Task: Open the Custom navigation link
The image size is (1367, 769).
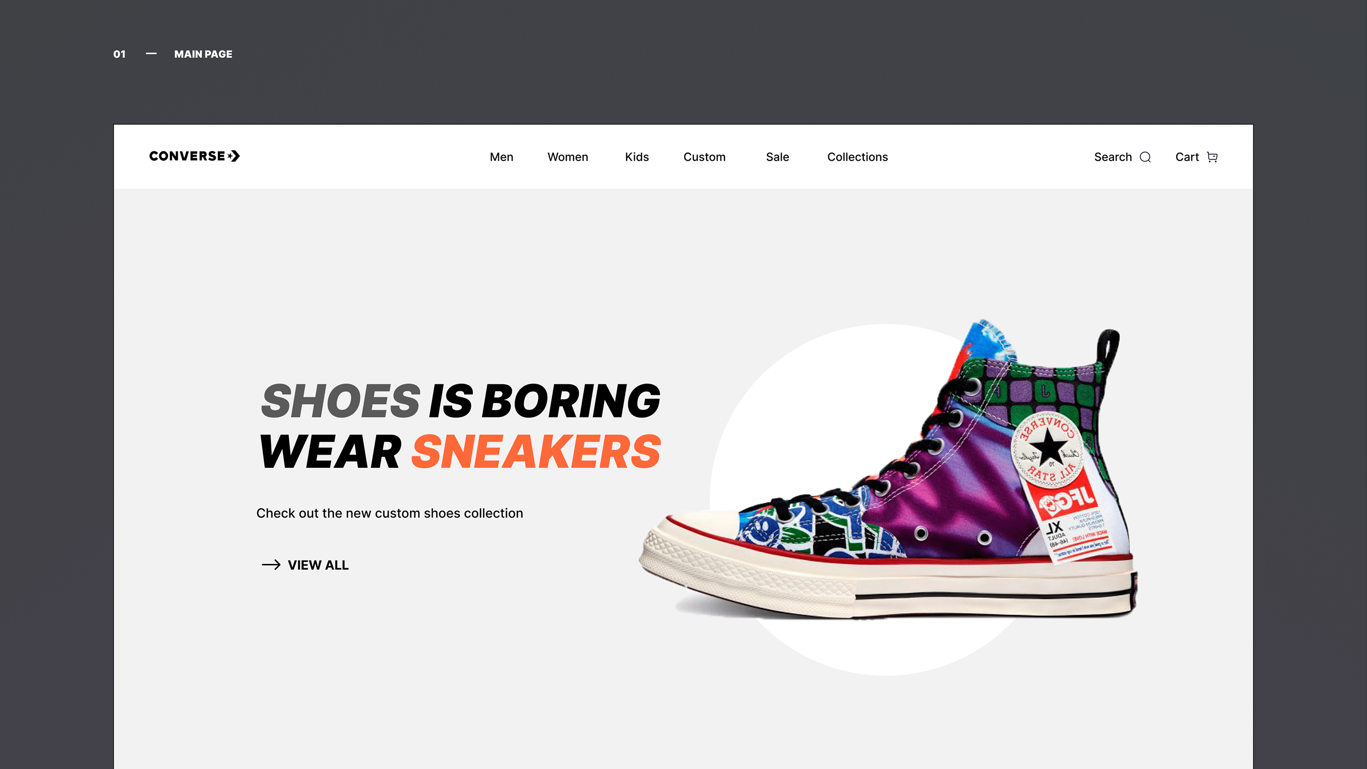Action: coord(704,157)
